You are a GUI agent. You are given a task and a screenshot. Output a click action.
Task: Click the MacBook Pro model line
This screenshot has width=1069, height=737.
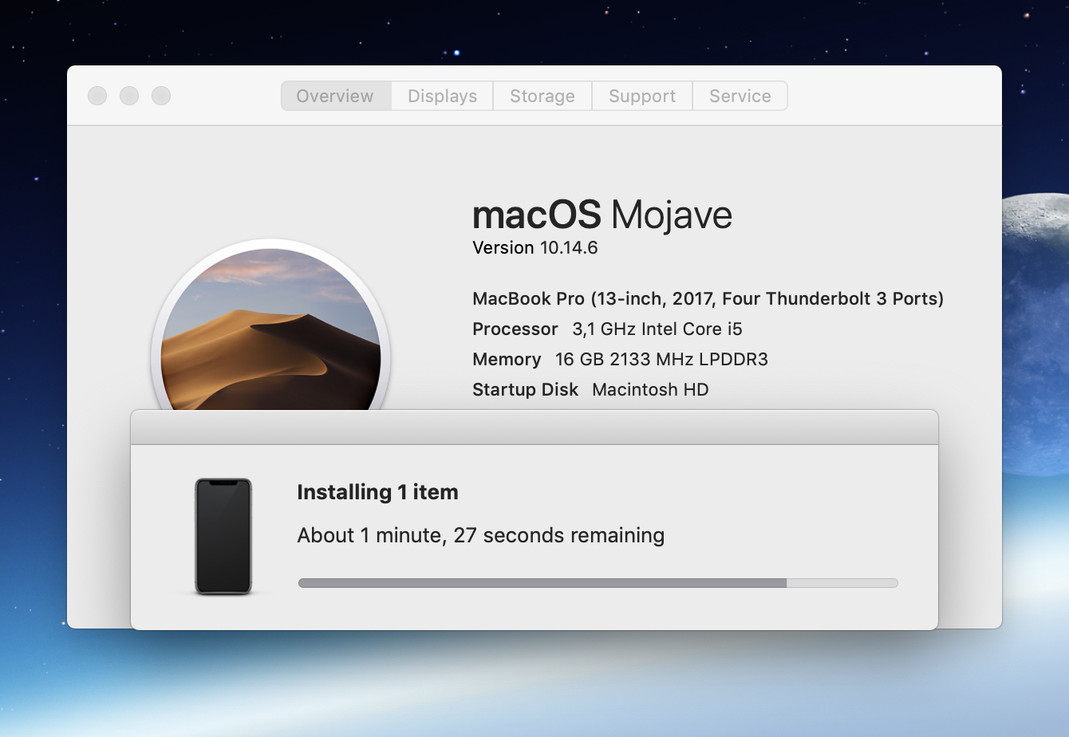[708, 299]
